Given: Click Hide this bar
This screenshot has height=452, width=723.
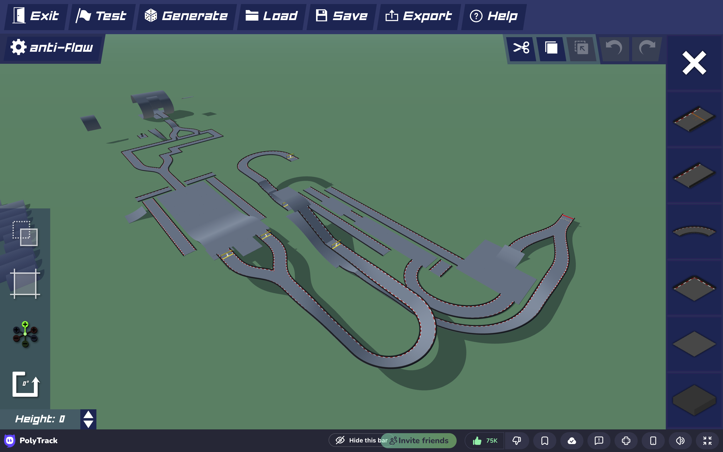Looking at the screenshot, I should [361, 440].
